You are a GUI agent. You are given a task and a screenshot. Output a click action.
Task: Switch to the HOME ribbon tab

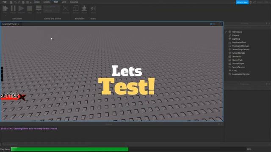point(37,2)
